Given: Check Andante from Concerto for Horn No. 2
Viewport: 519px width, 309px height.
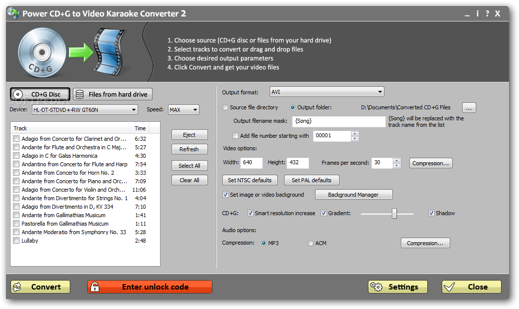Looking at the screenshot, I should point(16,172).
